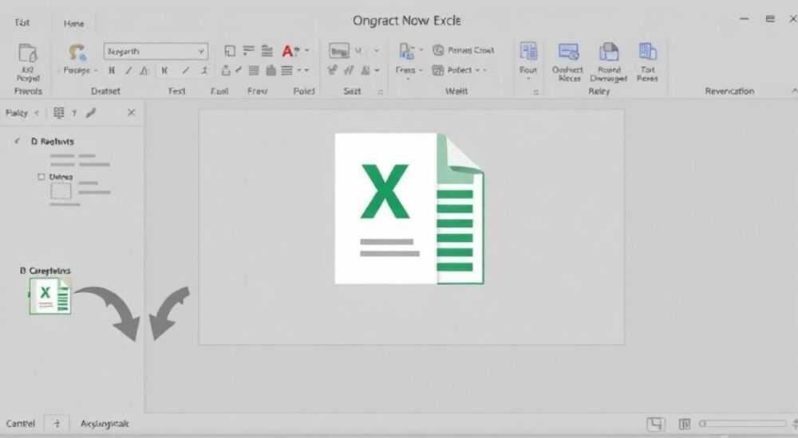798x438 pixels.
Task: Open the dropdown by the person icon in Sazt
Action: 377,71
